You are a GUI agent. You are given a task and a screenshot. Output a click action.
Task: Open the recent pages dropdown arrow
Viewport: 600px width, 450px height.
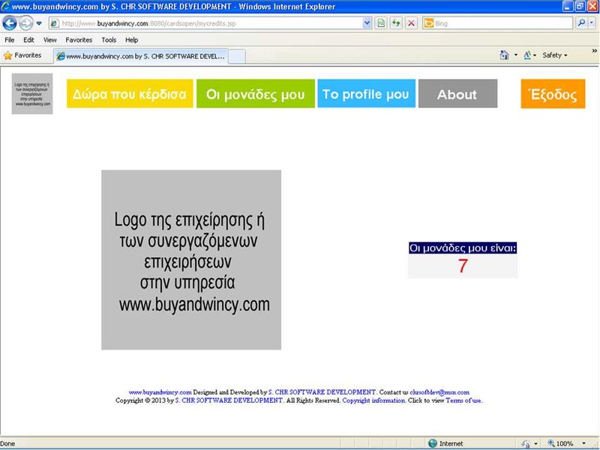[x=39, y=23]
